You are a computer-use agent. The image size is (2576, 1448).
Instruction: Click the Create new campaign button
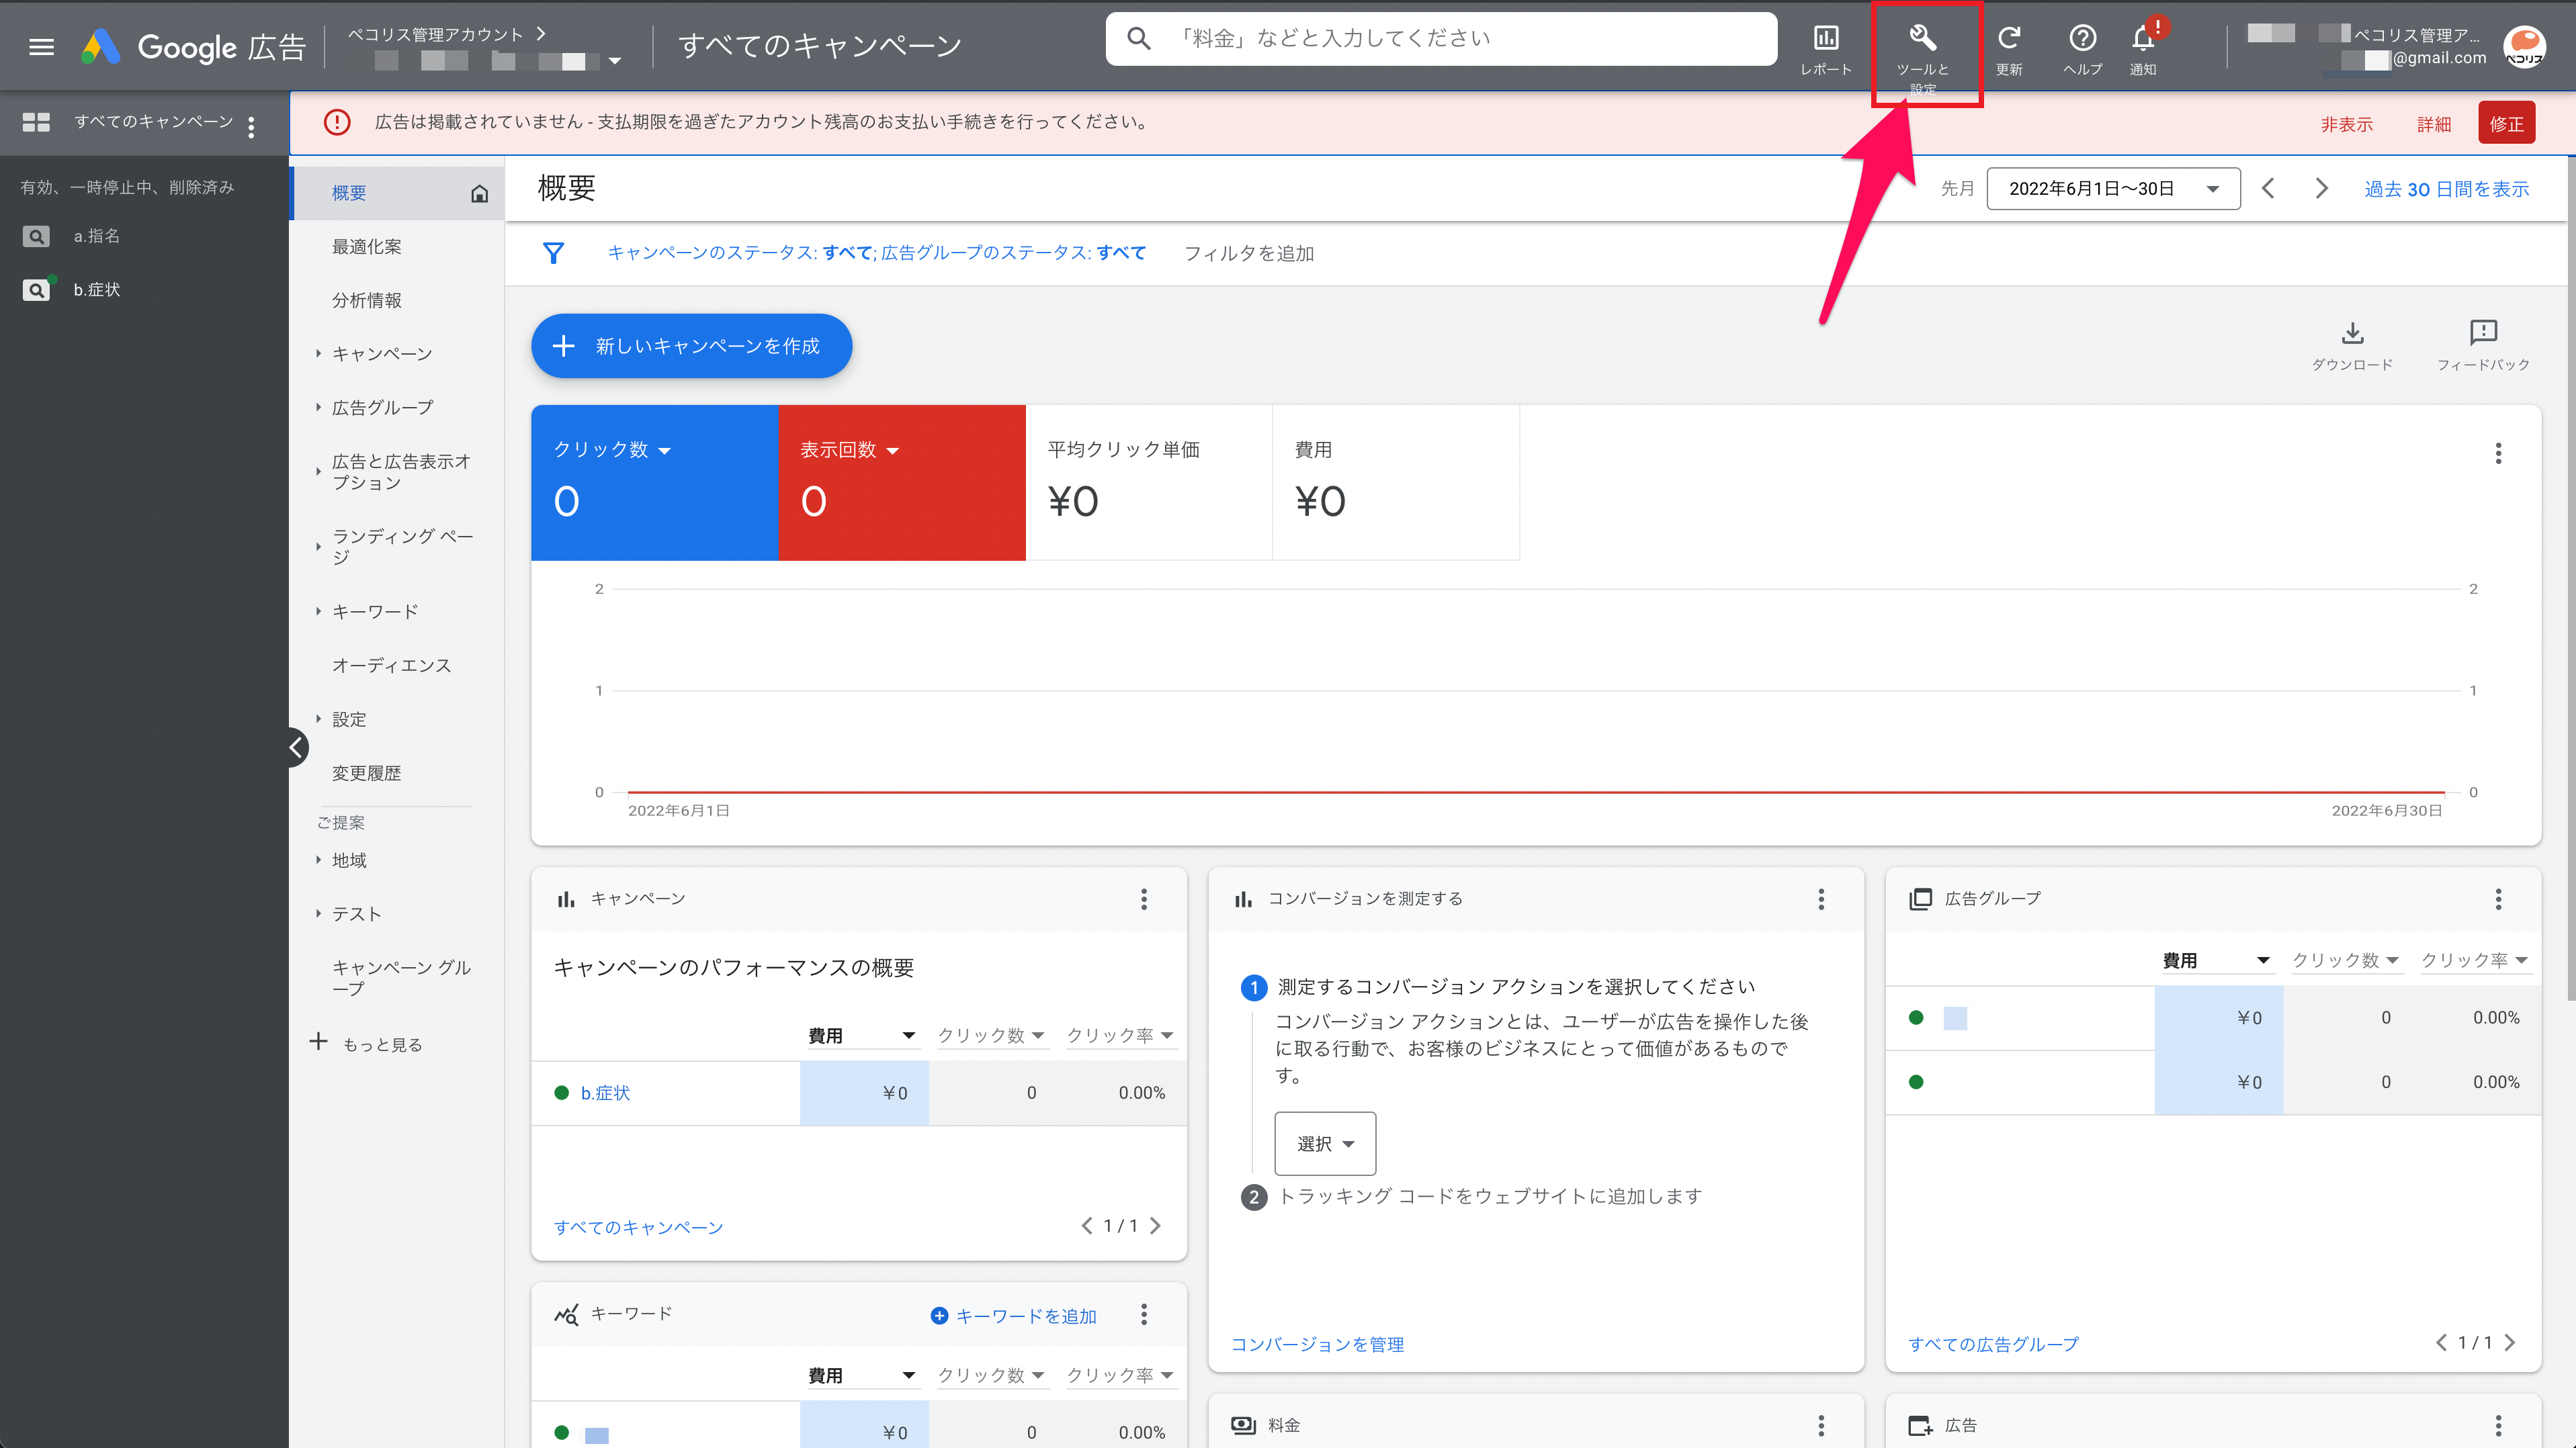tap(691, 346)
